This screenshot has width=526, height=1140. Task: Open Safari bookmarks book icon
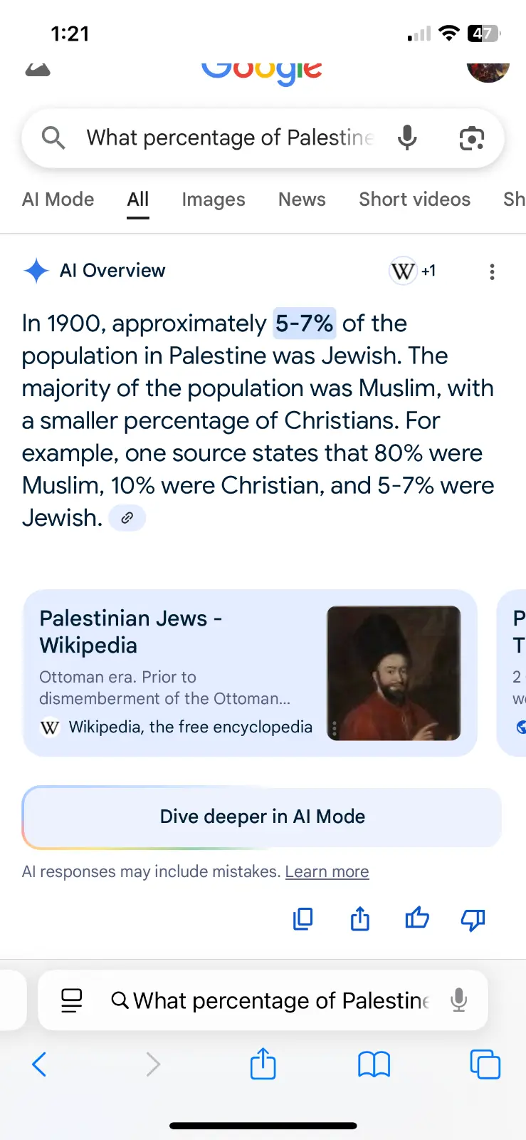pos(374,1065)
